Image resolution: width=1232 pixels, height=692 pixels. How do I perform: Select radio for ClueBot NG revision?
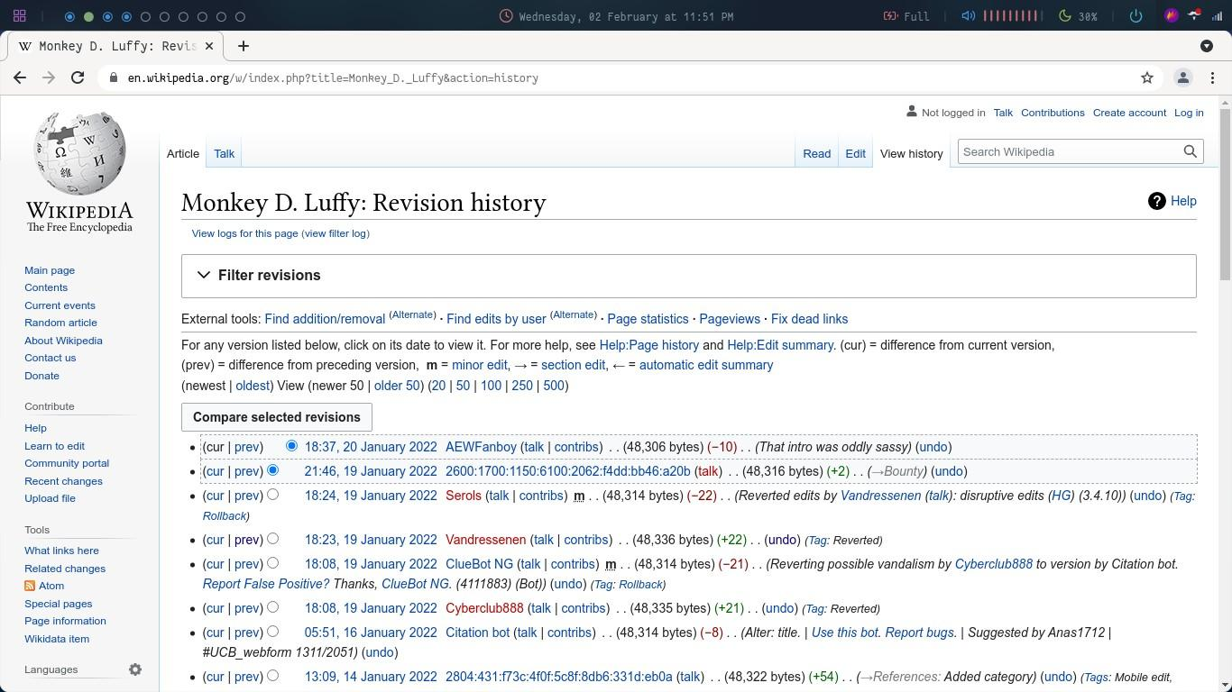click(272, 563)
